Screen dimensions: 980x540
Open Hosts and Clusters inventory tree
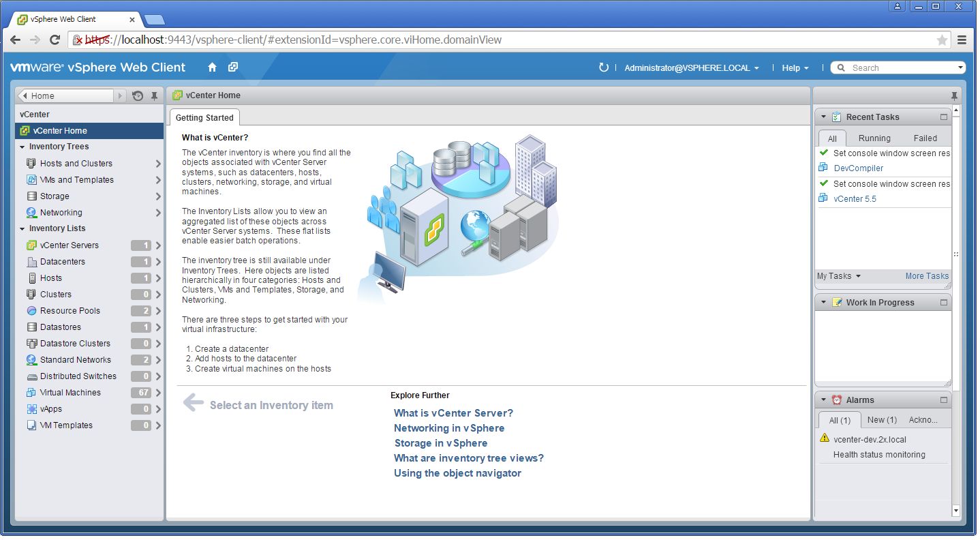(x=89, y=164)
